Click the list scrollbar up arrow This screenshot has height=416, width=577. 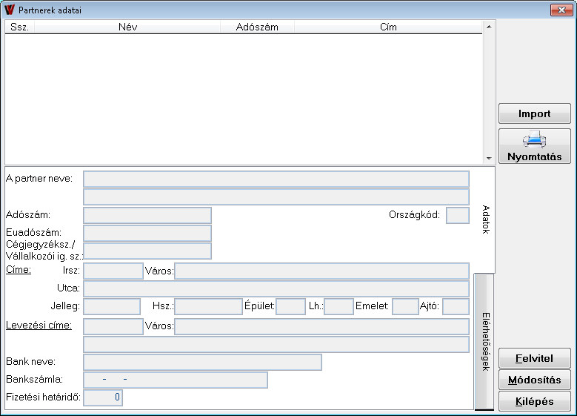489,27
